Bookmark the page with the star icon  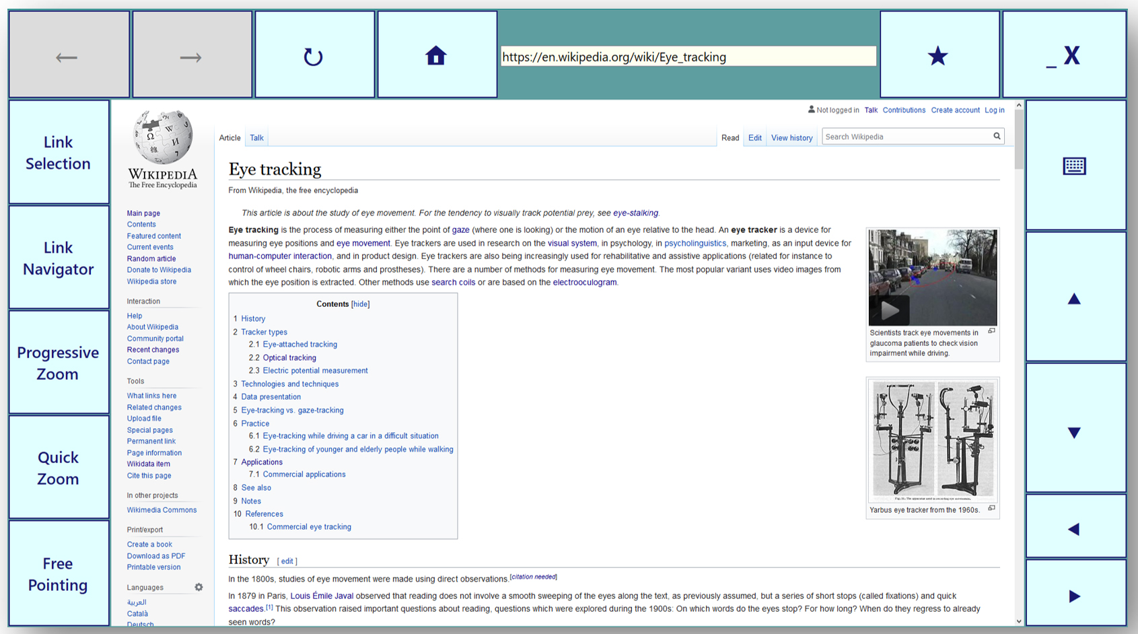939,55
